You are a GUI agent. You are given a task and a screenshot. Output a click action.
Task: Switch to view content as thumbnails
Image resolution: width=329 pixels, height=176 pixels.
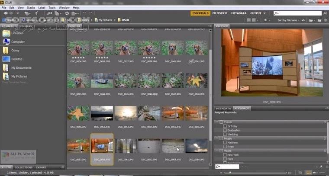[309, 173]
